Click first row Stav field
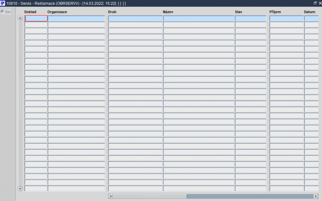 click(x=250, y=18)
